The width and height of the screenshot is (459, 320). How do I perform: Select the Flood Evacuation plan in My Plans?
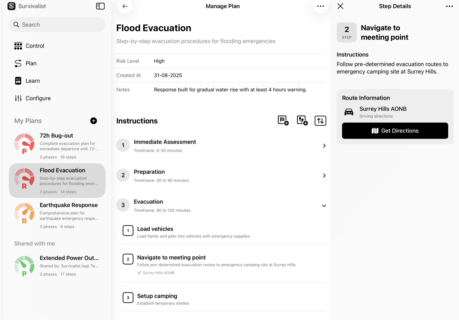tap(57, 181)
